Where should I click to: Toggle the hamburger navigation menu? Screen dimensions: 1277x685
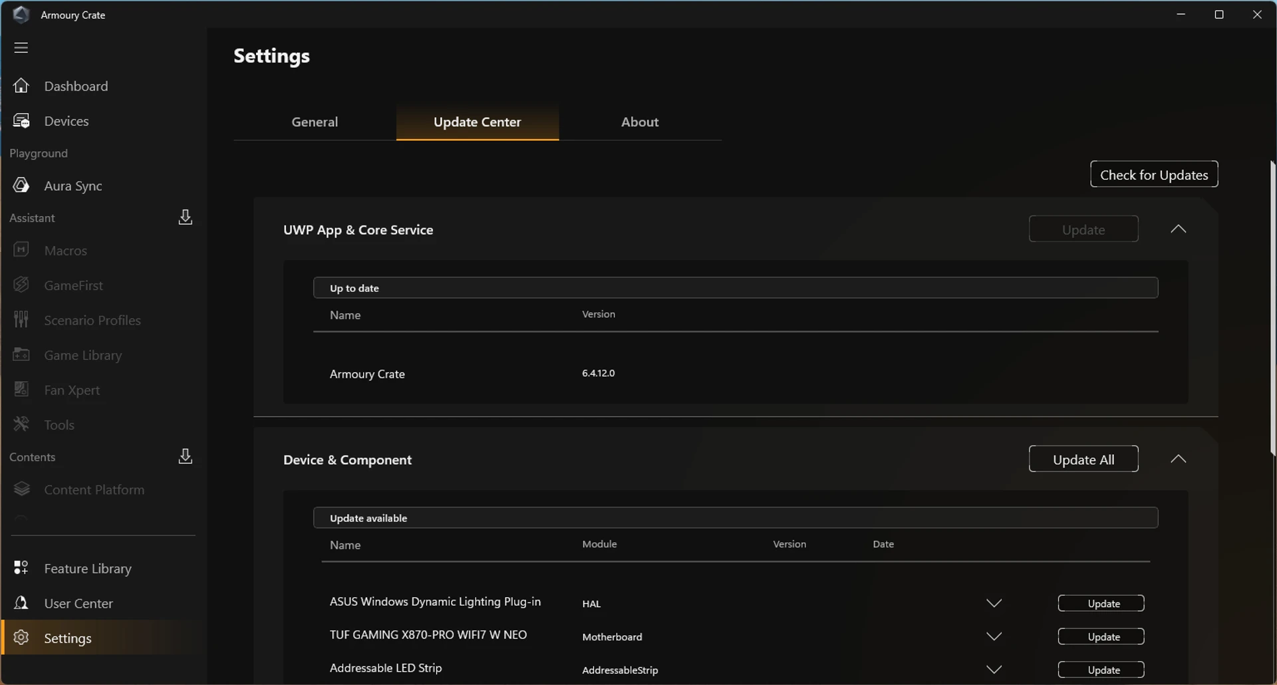click(21, 48)
